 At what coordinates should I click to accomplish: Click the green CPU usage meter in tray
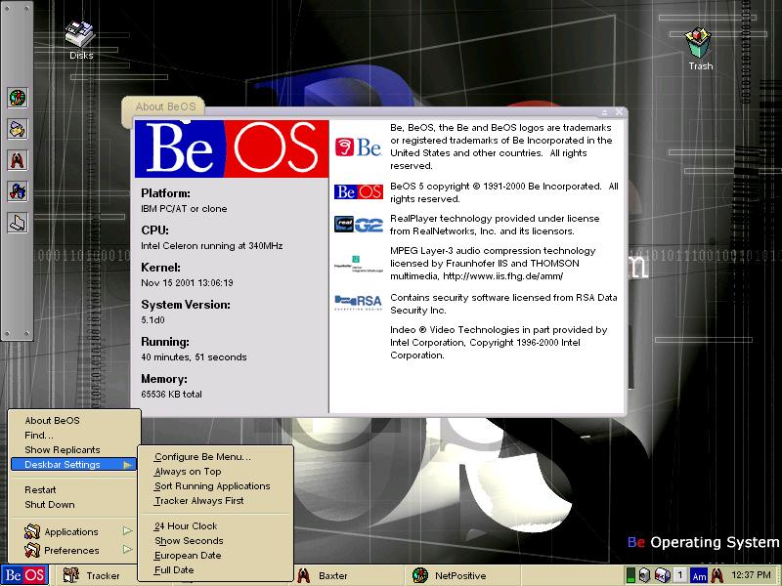(631, 575)
